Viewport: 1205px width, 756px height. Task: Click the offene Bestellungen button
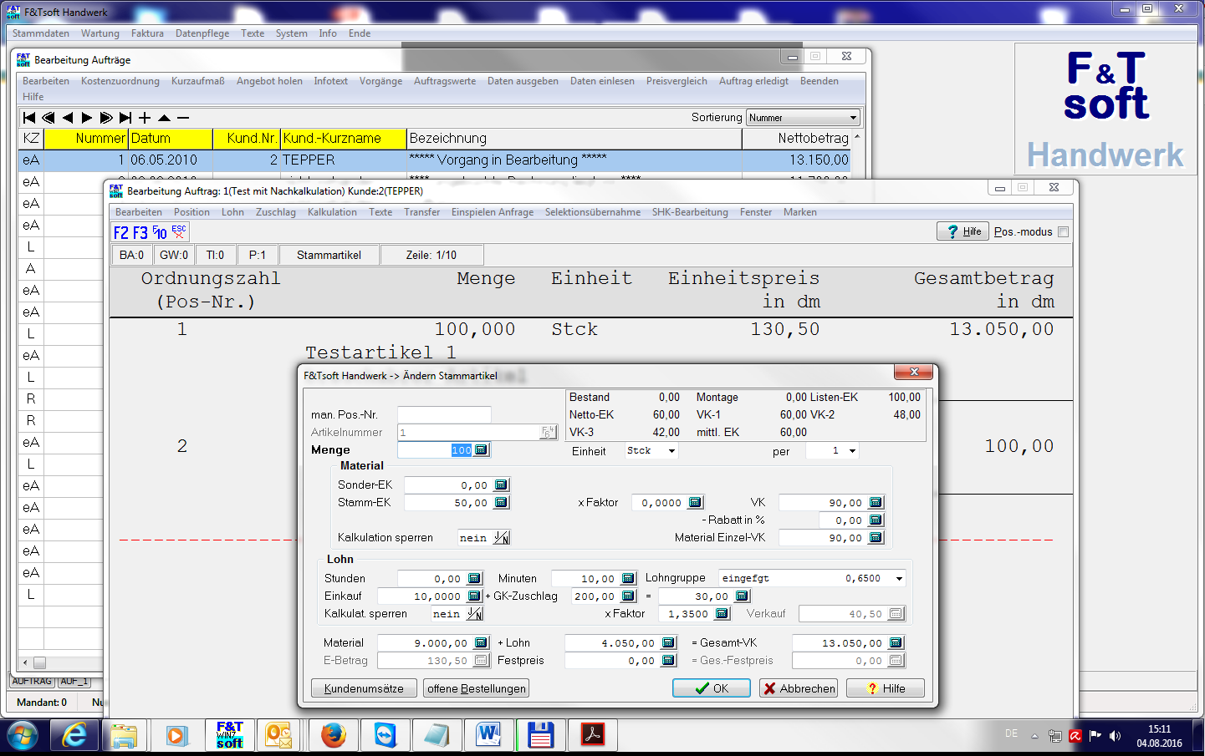pyautogui.click(x=477, y=688)
